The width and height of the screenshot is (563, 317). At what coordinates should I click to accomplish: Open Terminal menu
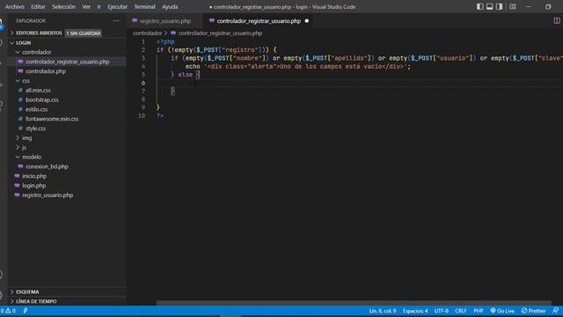144,7
